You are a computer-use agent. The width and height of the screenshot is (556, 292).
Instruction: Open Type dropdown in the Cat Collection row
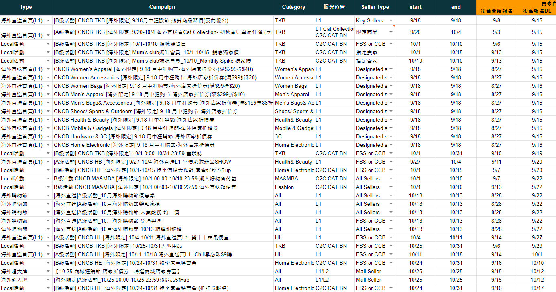[48, 35]
